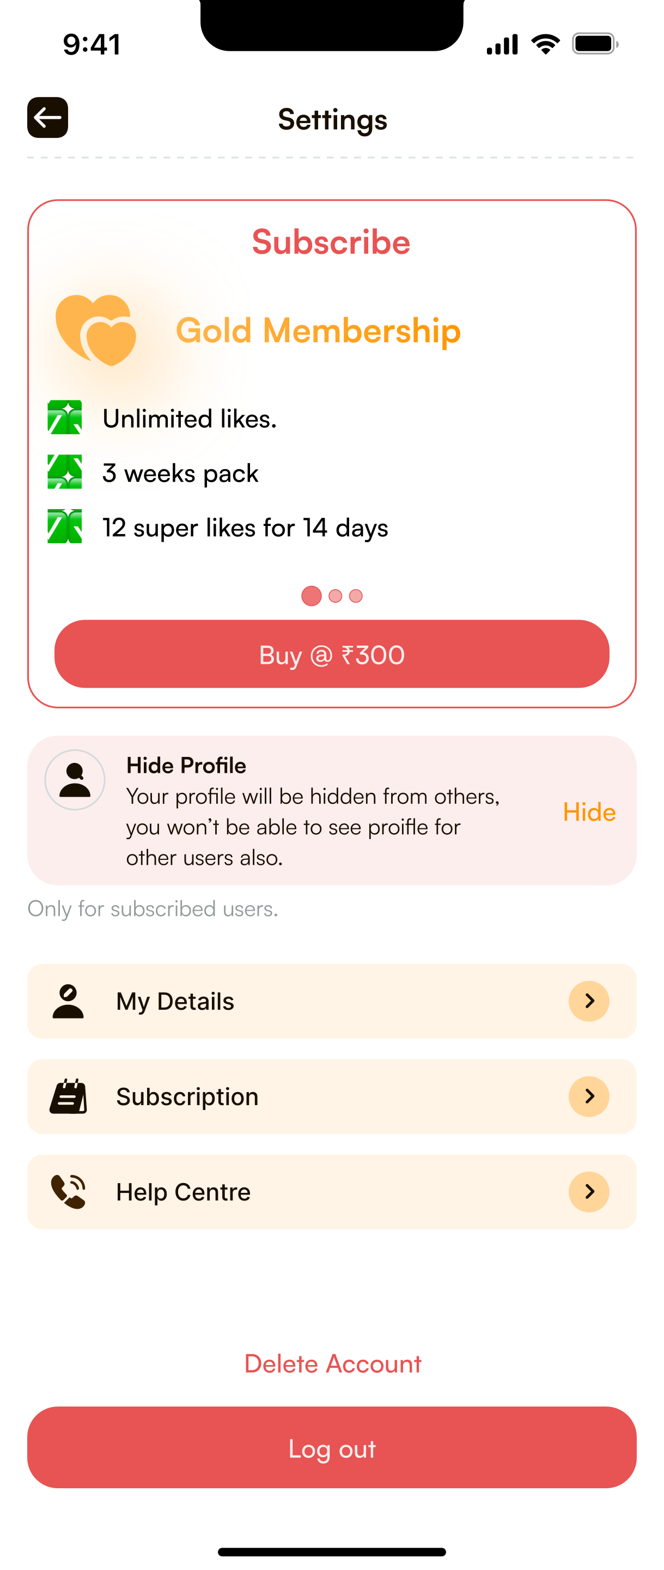
Task: Click the green sparkle beside Unlimited likes
Action: point(65,417)
